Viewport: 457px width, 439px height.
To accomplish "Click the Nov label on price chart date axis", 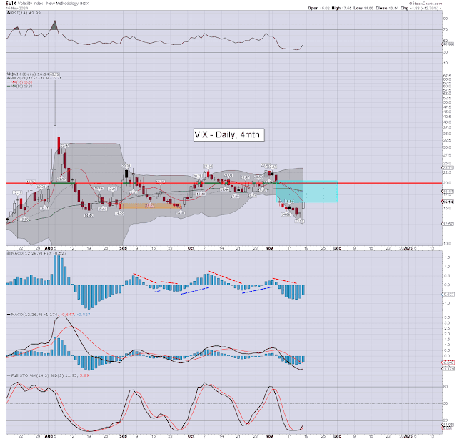I will point(269,248).
